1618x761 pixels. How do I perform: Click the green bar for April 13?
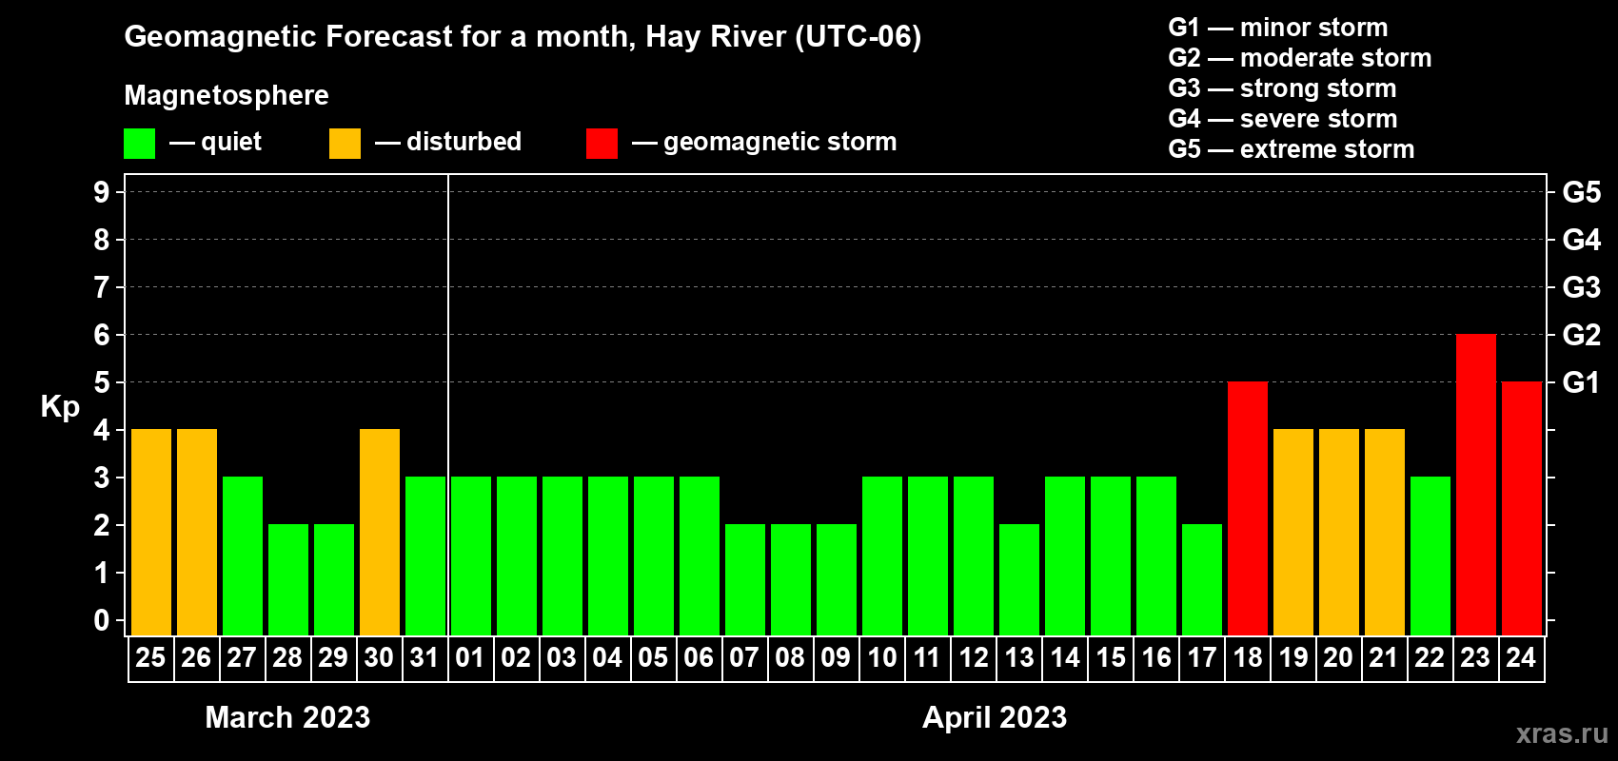pyautogui.click(x=1019, y=579)
